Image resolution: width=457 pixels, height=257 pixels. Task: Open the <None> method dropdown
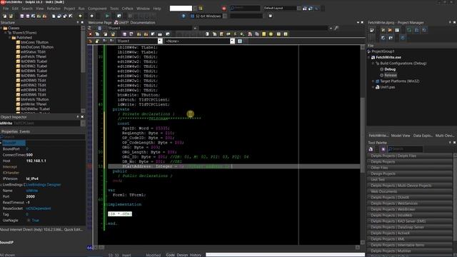[x=232, y=41]
